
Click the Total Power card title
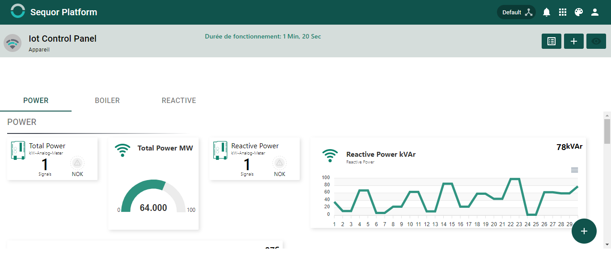pos(47,146)
